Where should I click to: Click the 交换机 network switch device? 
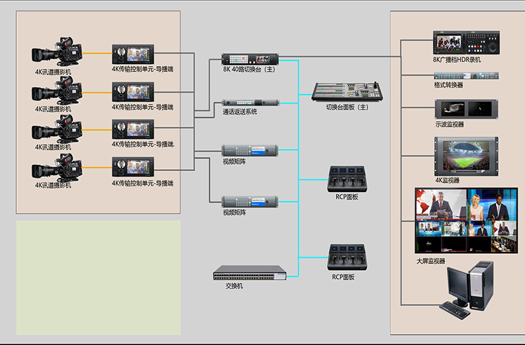[x=250, y=273]
